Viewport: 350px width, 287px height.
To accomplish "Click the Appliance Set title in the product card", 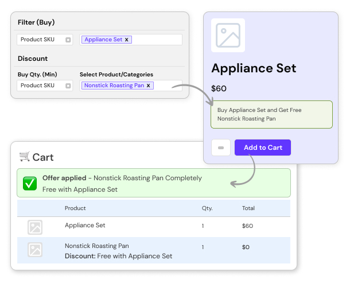I will [x=254, y=68].
